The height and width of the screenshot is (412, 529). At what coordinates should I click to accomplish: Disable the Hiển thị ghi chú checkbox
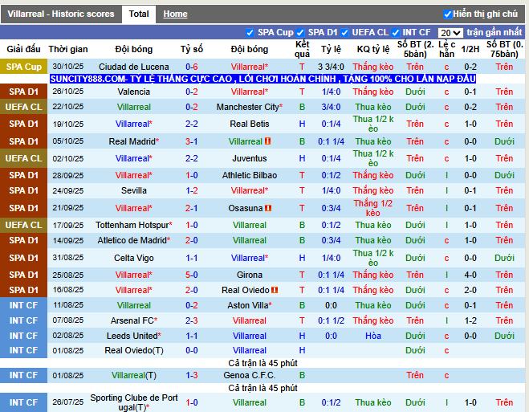[x=447, y=14]
